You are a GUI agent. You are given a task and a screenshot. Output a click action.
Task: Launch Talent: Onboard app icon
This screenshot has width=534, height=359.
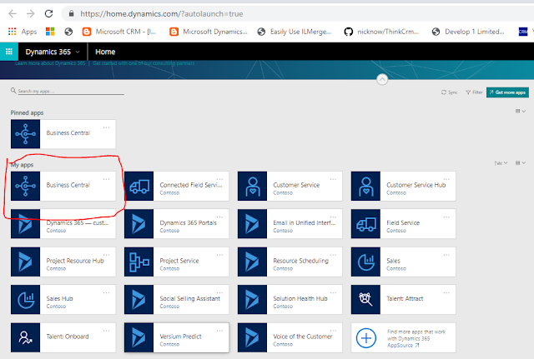click(x=25, y=337)
